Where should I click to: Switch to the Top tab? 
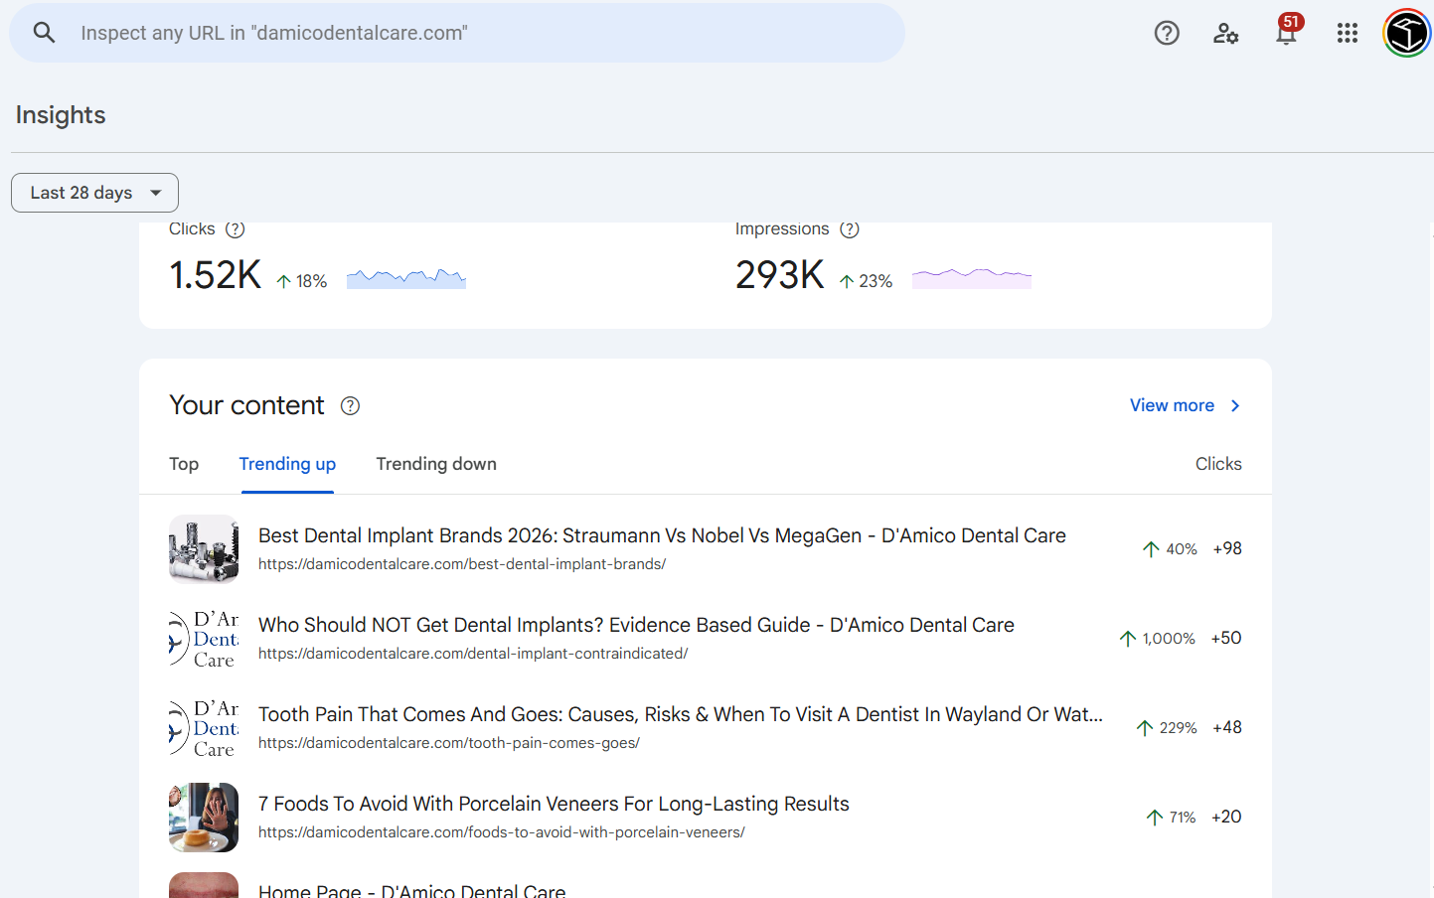click(184, 464)
